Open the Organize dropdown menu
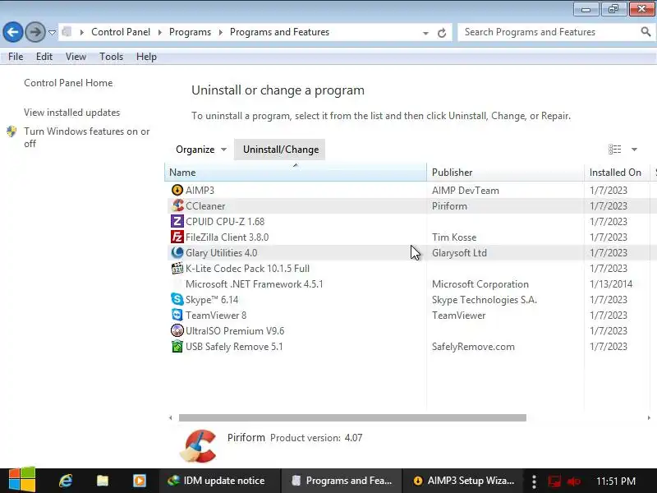This screenshot has width=657, height=493. [x=201, y=150]
